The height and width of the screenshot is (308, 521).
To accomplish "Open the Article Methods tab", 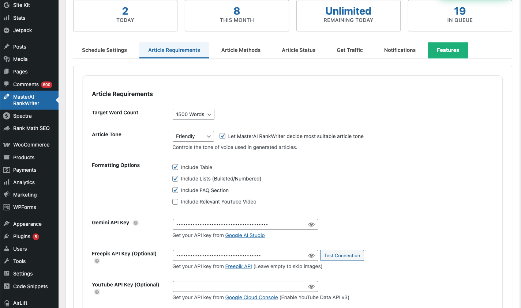I will (241, 50).
